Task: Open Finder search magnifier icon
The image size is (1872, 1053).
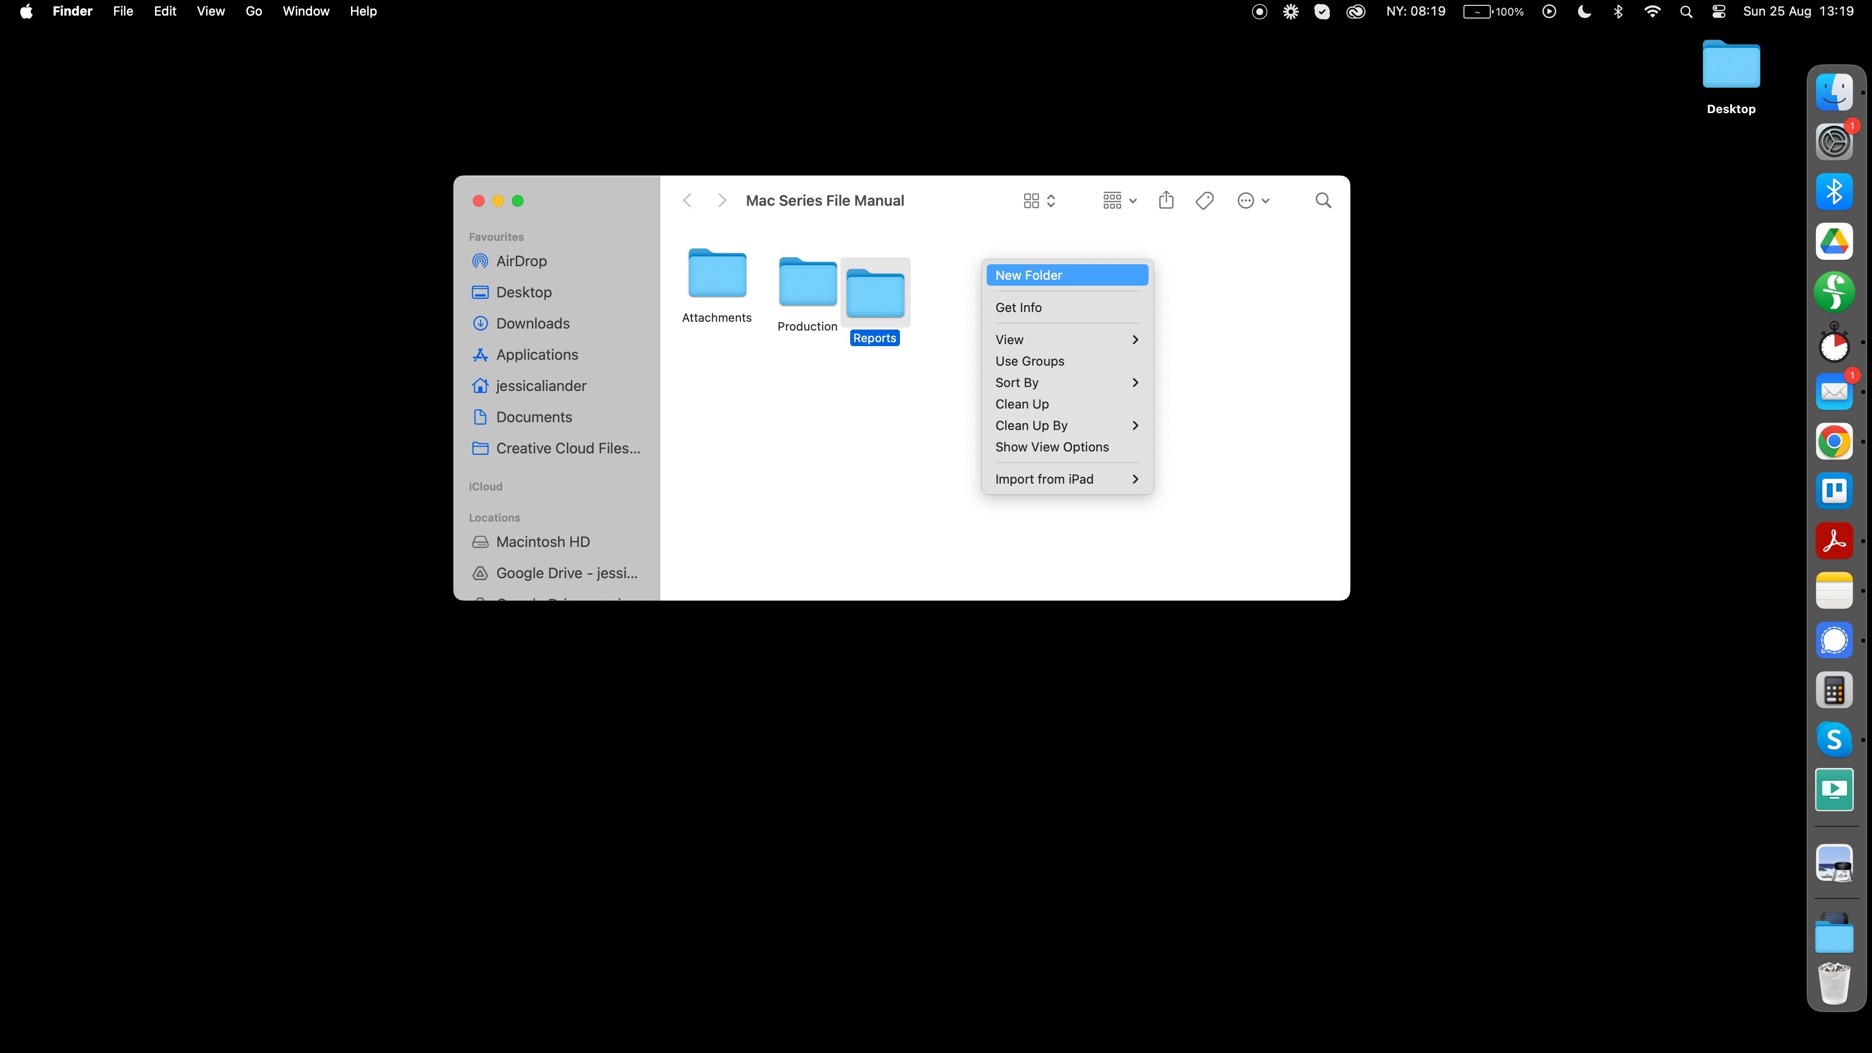Action: 1324,200
